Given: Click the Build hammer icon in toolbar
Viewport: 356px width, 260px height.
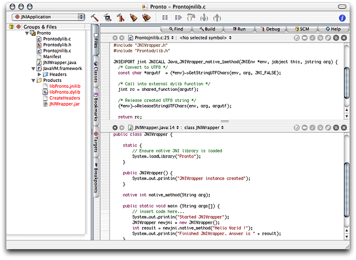Looking at the screenshot, I should tap(94, 17).
